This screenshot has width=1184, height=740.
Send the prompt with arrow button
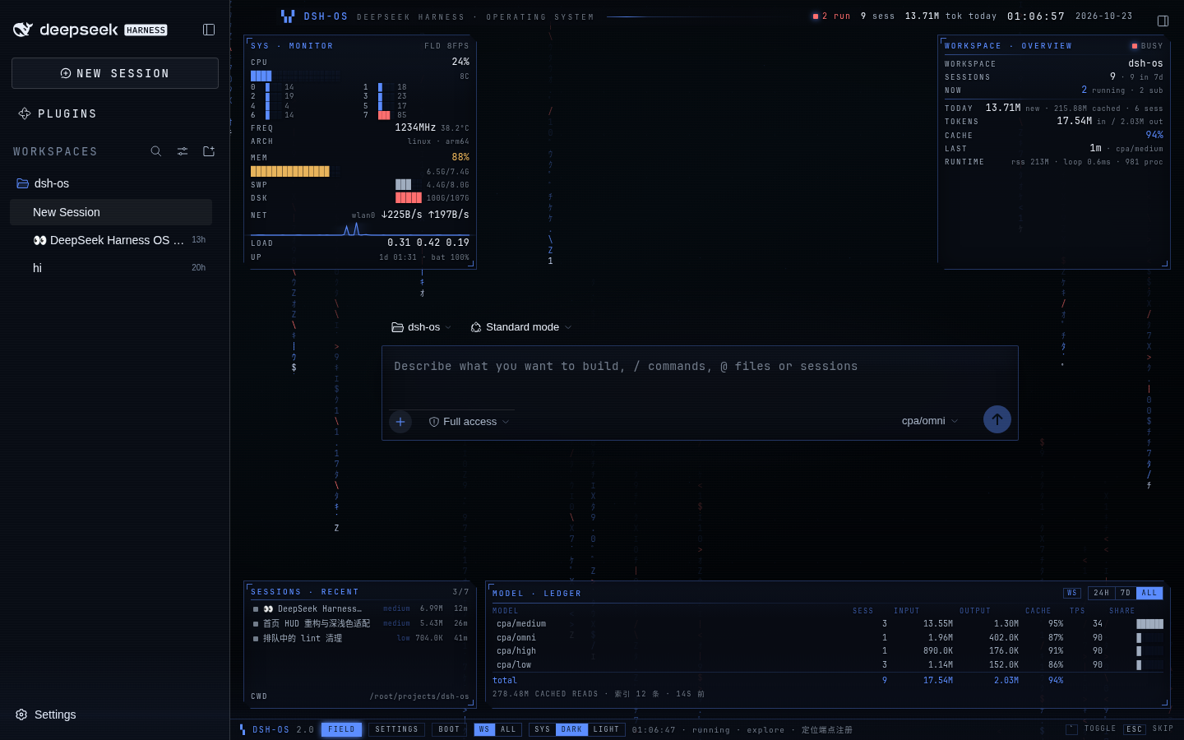tap(997, 419)
